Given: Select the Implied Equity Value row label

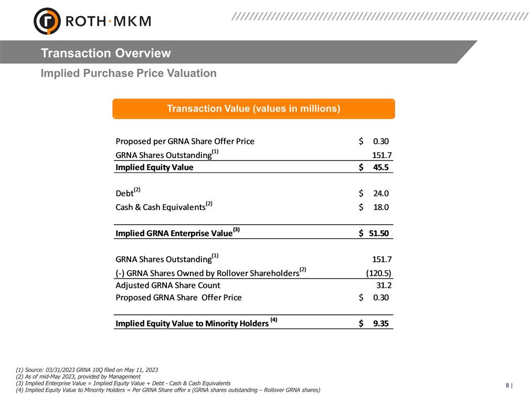Looking at the screenshot, I should click(x=154, y=167).
